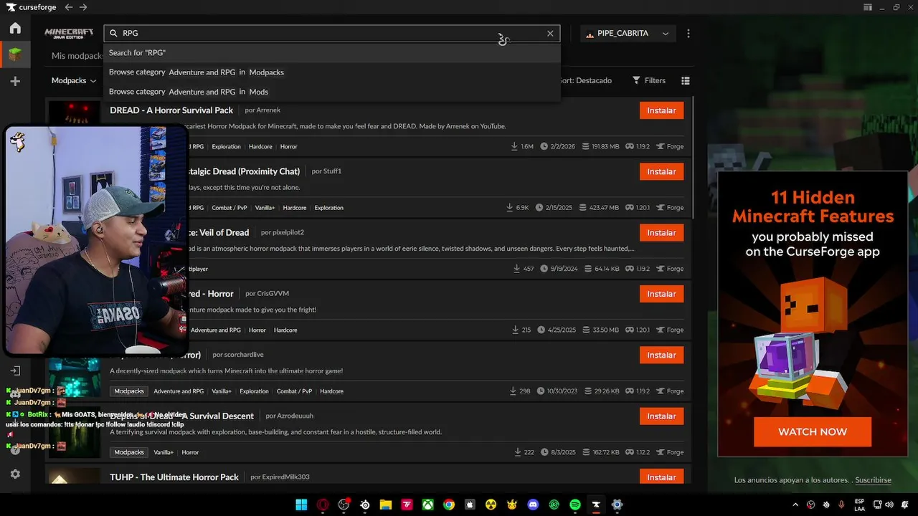Click Combat / PvP tag on Nostalgic Dread
The height and width of the screenshot is (516, 918).
pyautogui.click(x=229, y=208)
